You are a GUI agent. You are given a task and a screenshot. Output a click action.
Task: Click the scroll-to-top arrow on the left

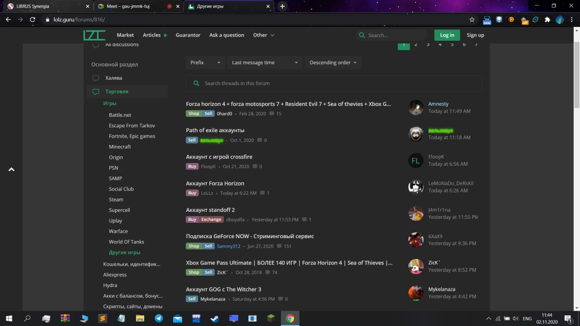(x=11, y=169)
